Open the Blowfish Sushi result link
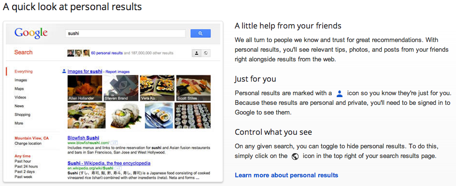This screenshot has width=456, height=186. tap(83, 138)
